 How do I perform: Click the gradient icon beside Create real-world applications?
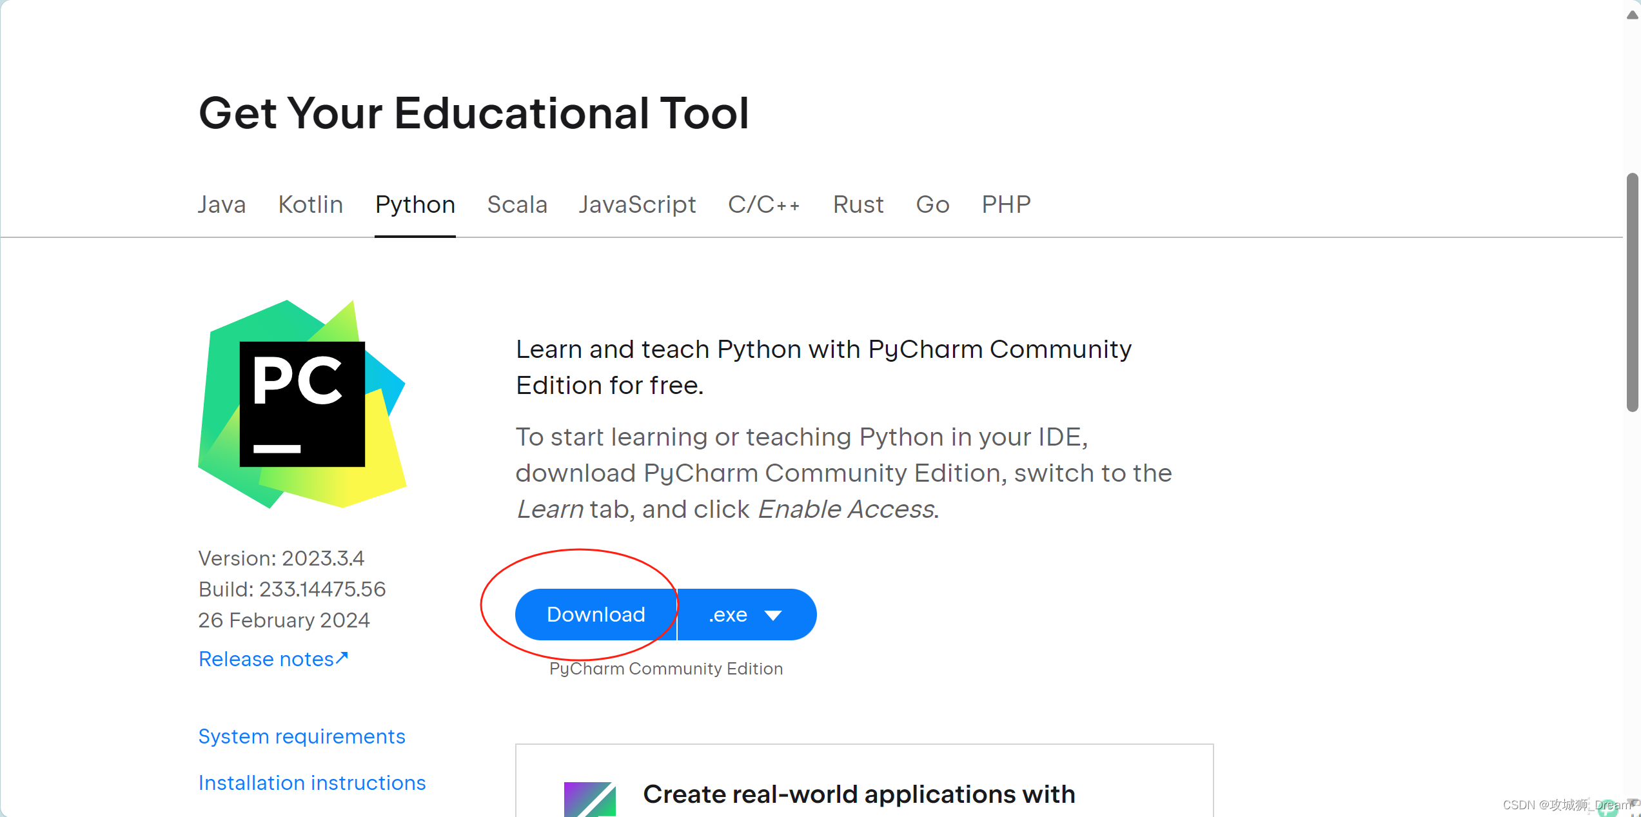(589, 799)
